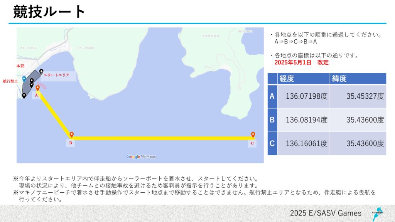Viewport: 395px width, 222px height.
Task: Click the red 'C' label on the map
Action: click(x=252, y=143)
